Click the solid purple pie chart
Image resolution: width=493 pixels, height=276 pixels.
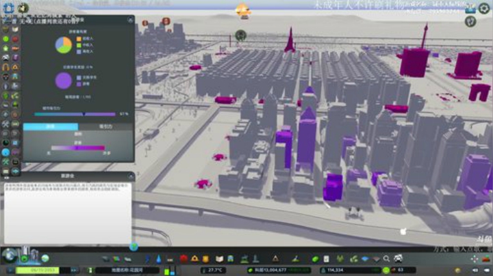64,81
